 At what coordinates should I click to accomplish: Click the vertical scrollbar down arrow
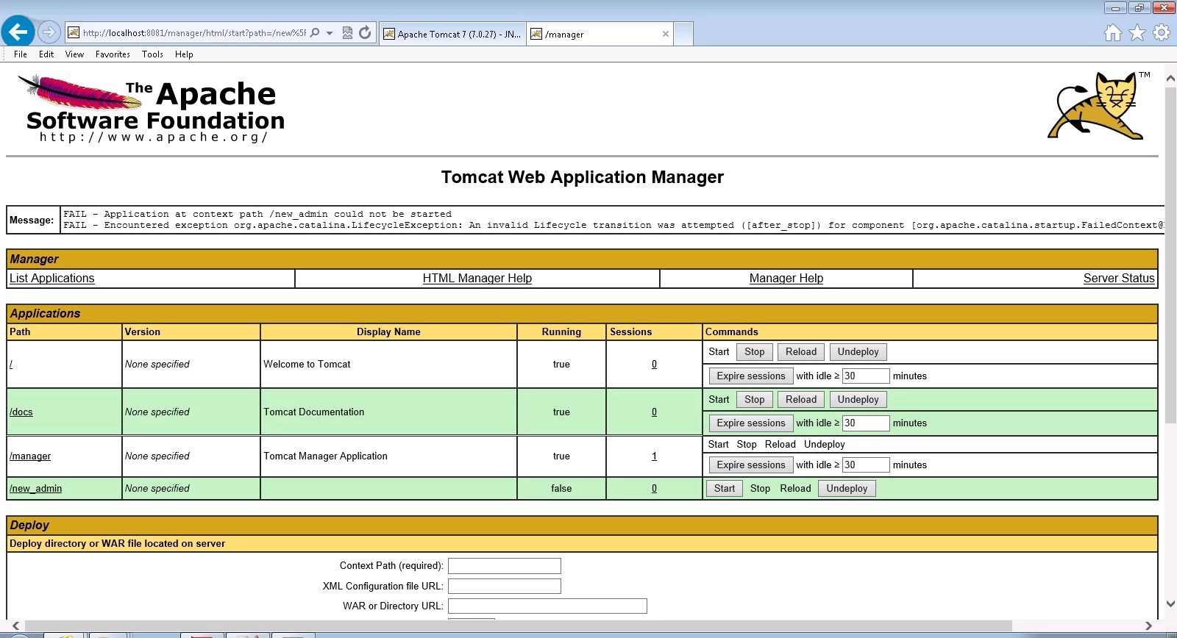coord(1170,604)
